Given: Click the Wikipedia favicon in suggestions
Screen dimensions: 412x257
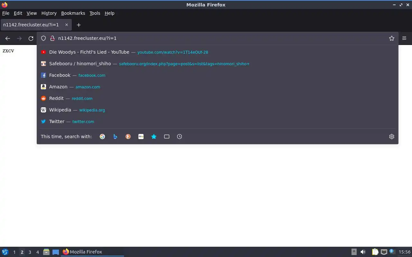Looking at the screenshot, I should tap(43, 110).
